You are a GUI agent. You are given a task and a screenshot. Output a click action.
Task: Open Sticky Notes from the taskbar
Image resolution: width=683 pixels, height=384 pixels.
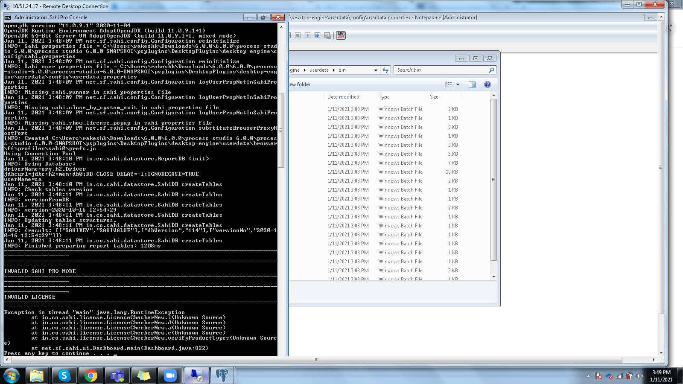143,375
